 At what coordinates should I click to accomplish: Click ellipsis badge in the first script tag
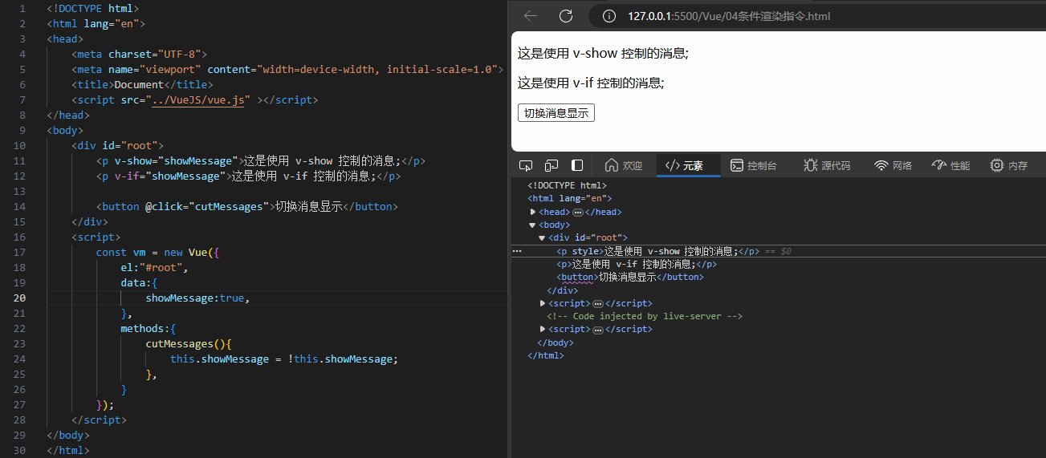(x=597, y=304)
